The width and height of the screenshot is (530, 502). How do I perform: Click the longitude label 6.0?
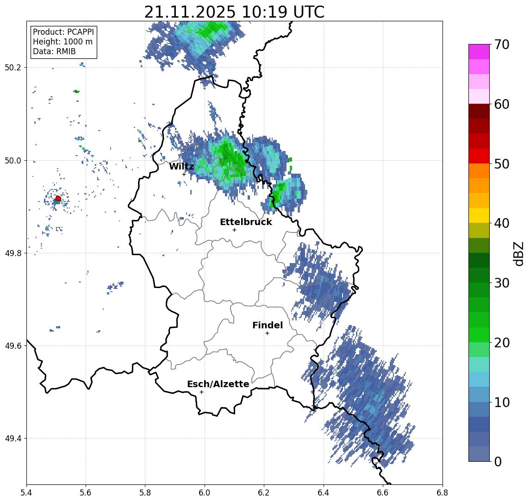pyautogui.click(x=205, y=493)
